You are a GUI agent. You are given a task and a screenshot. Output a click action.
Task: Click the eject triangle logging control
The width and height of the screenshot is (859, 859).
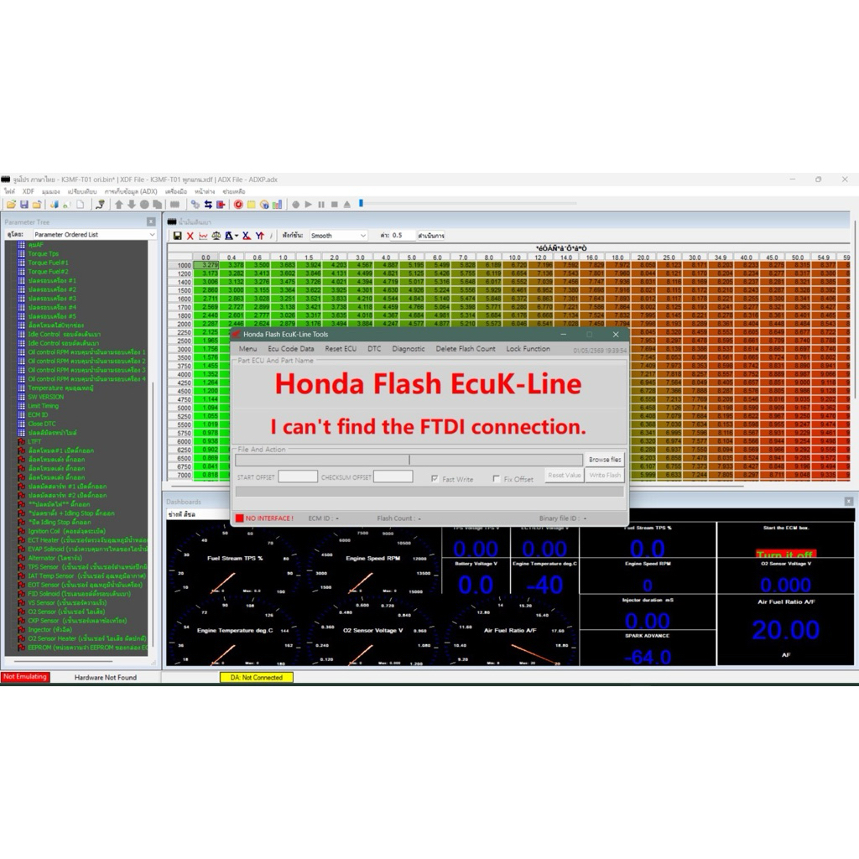[x=346, y=205]
